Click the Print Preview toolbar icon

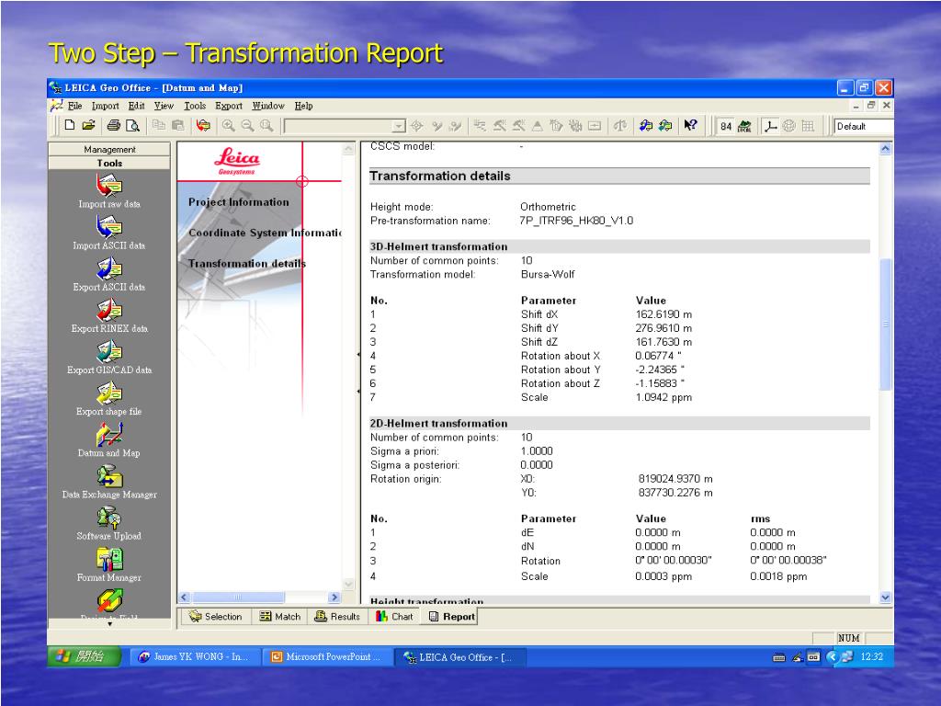click(x=132, y=125)
